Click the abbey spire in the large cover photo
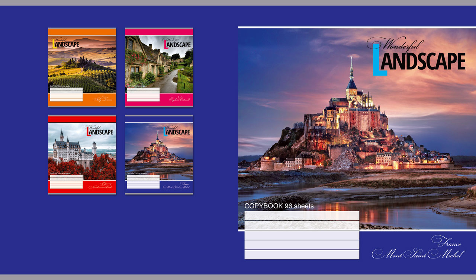Image resolution: width=476 pixels, height=280 pixels. coord(351,69)
